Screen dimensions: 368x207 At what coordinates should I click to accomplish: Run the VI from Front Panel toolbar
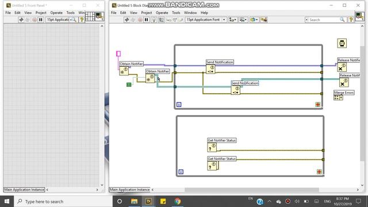21,20
